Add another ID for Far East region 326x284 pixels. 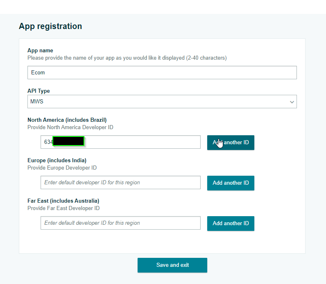click(231, 224)
